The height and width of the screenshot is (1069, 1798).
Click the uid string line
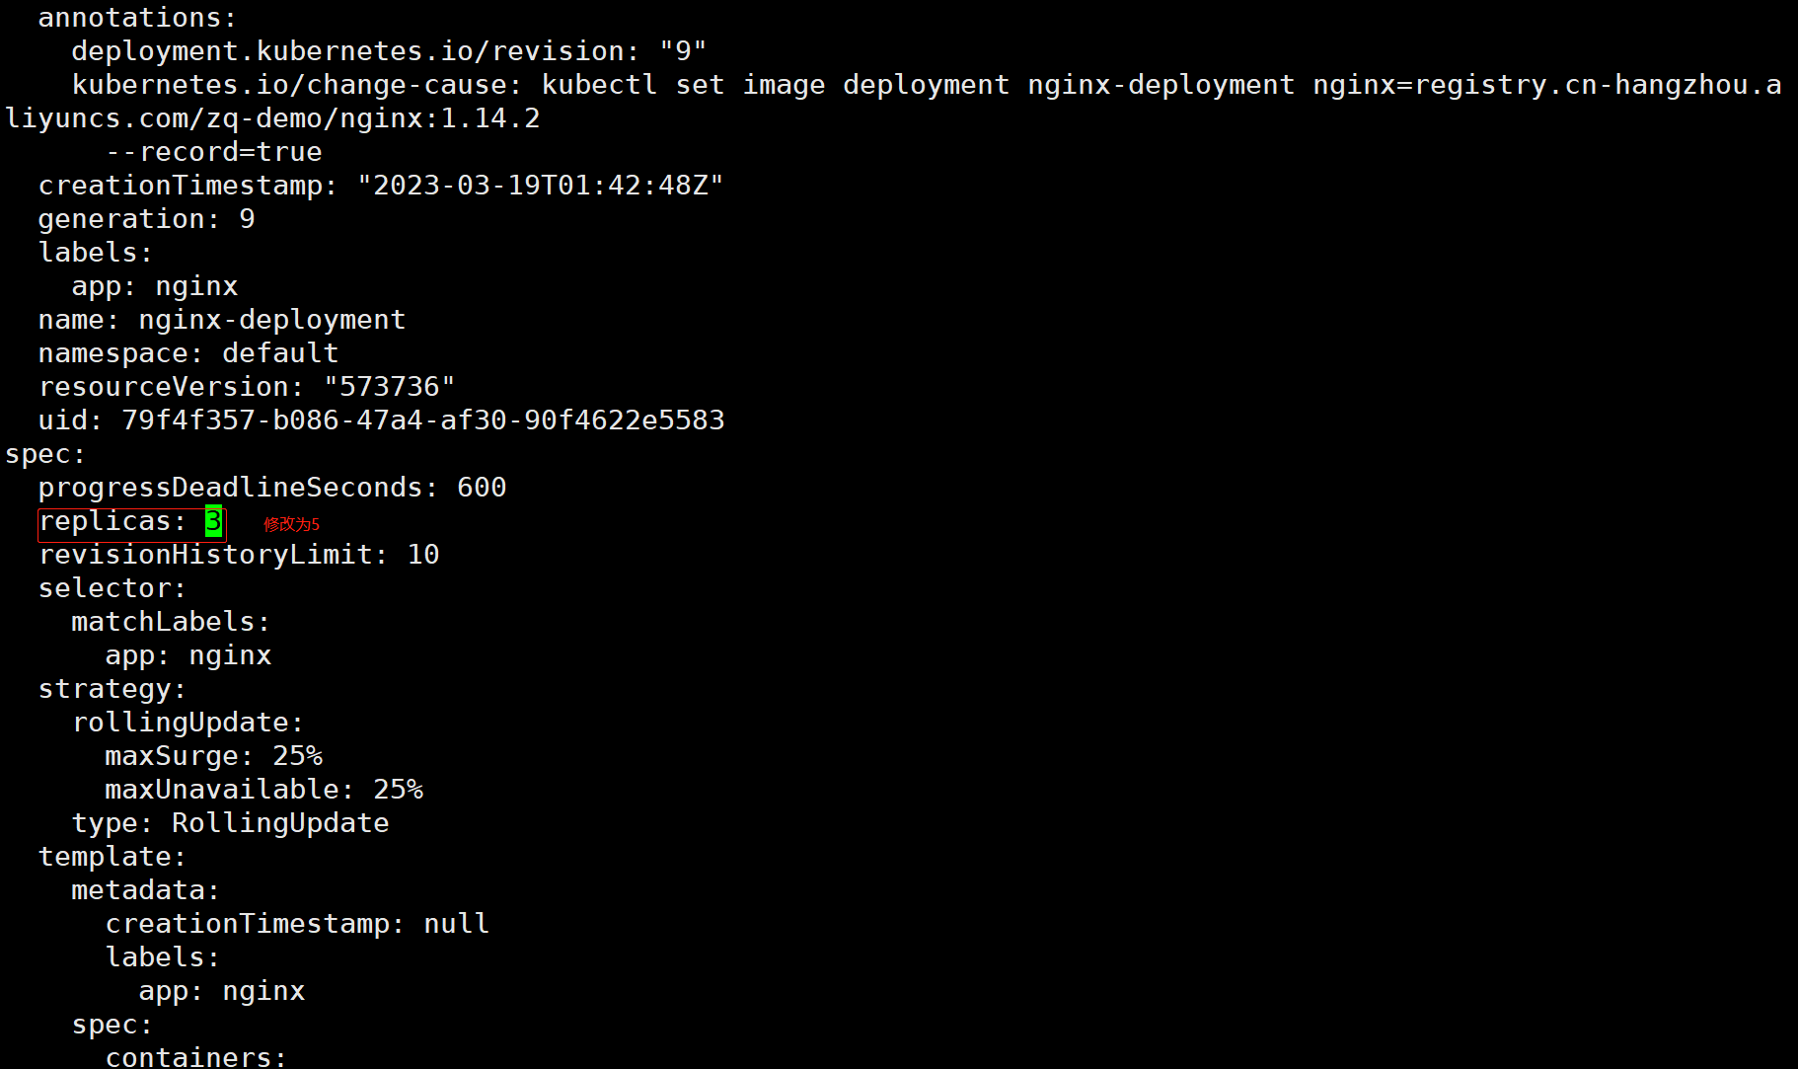point(382,420)
